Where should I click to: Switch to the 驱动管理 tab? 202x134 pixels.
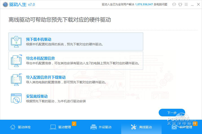click(61, 127)
